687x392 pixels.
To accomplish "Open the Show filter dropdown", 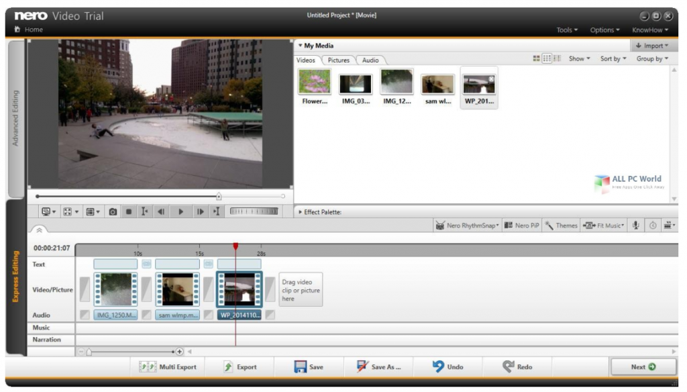I will [x=579, y=58].
